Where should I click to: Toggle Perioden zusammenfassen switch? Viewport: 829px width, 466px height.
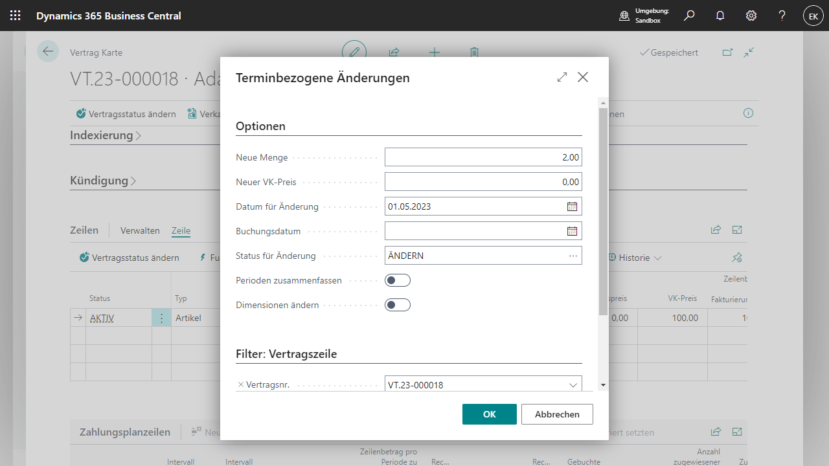[x=397, y=280]
